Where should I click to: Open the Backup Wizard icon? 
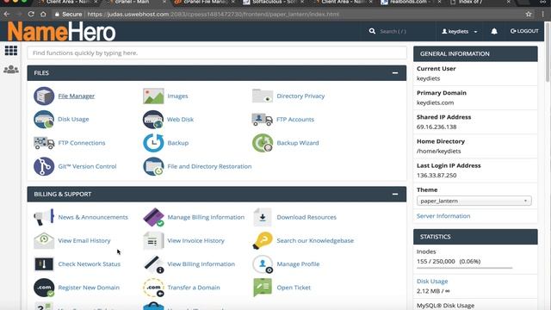[x=263, y=143]
